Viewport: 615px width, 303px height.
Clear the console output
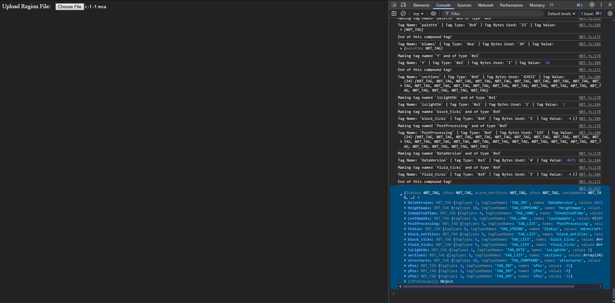[403, 13]
